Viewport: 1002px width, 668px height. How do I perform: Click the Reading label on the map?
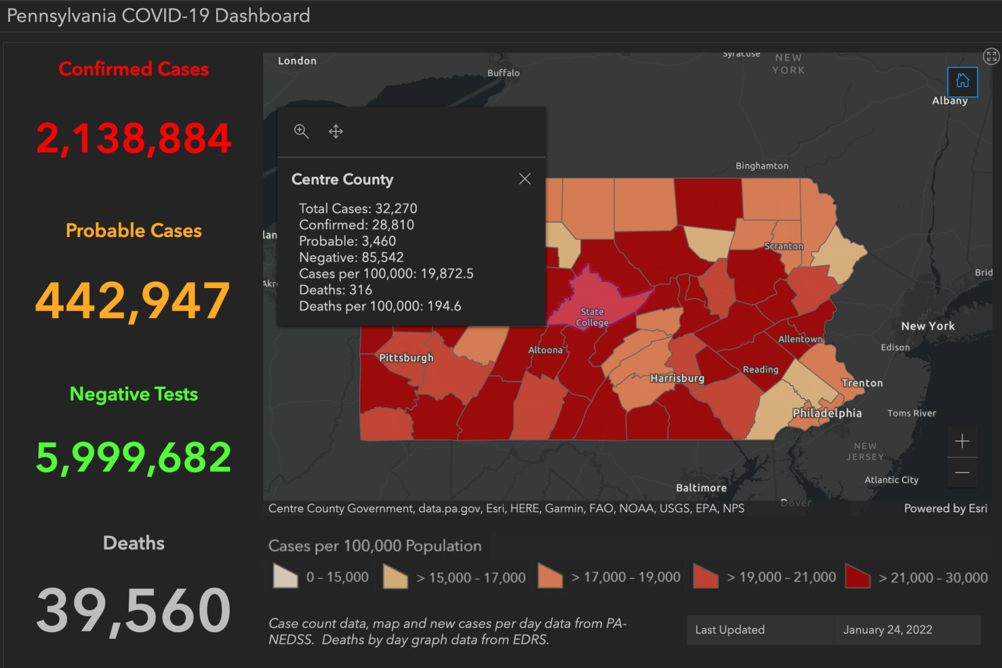(x=760, y=369)
